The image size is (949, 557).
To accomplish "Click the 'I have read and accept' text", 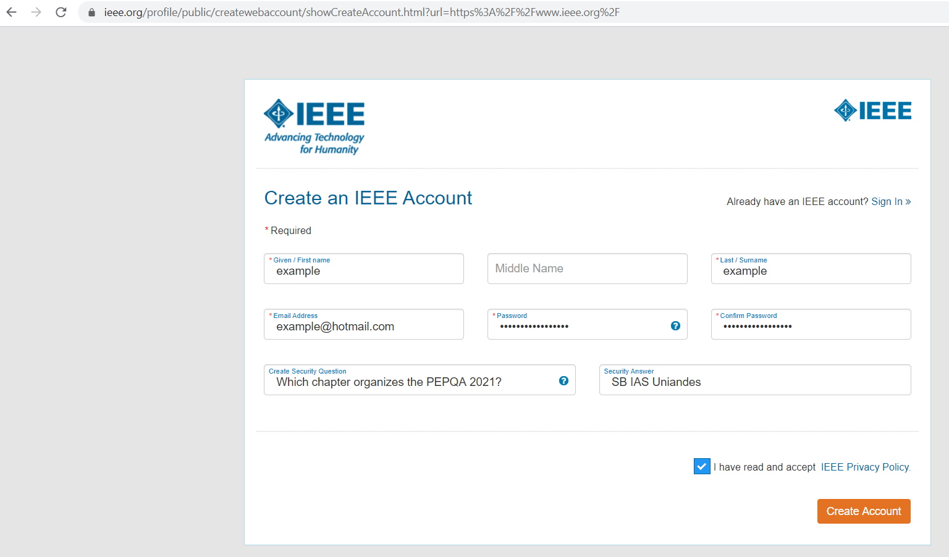I will [x=765, y=467].
